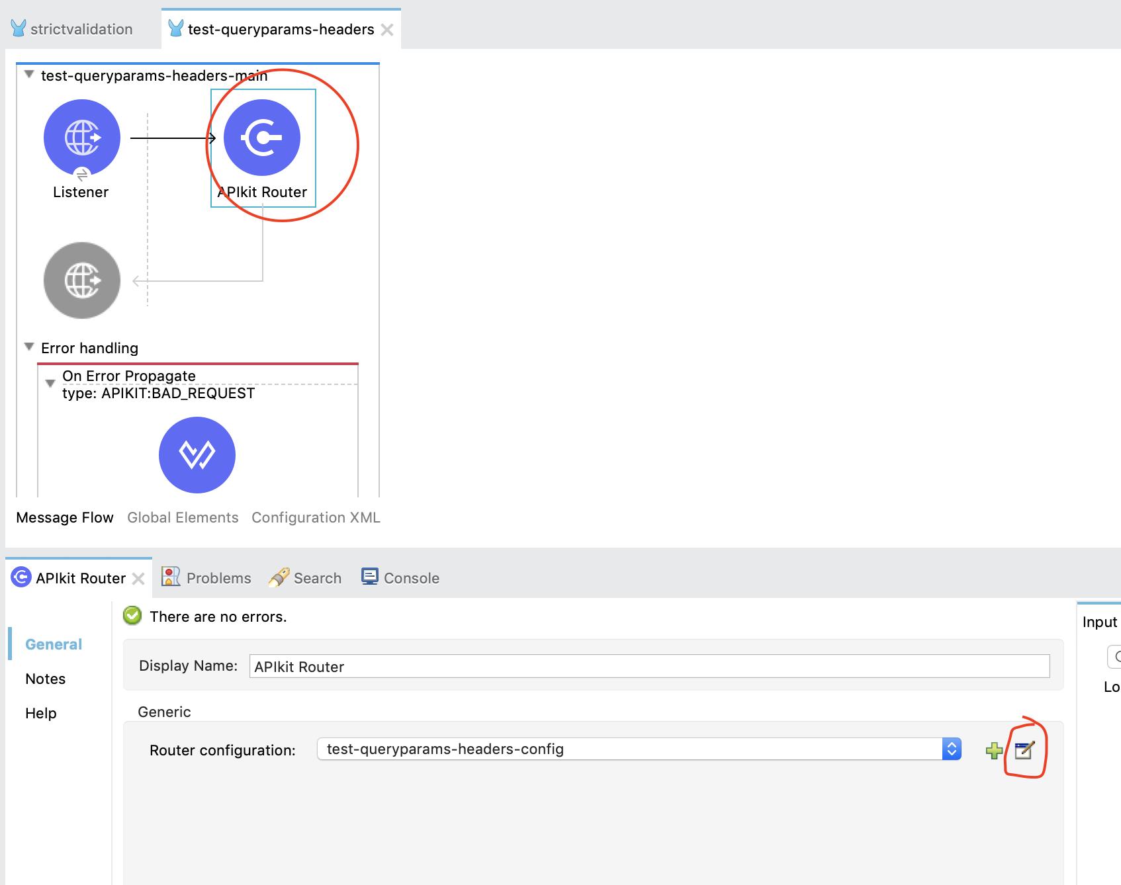
Task: Collapse the On Error Propagate block
Action: tap(50, 384)
